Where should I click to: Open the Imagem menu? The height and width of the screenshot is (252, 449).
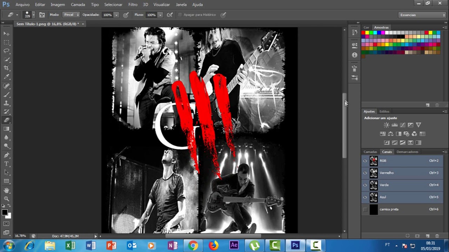pos(58,5)
